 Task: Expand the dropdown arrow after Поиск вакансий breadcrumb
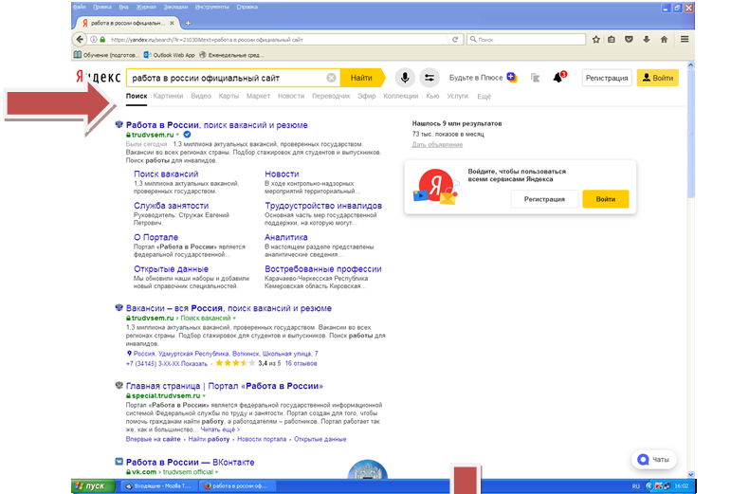pyautogui.click(x=234, y=319)
